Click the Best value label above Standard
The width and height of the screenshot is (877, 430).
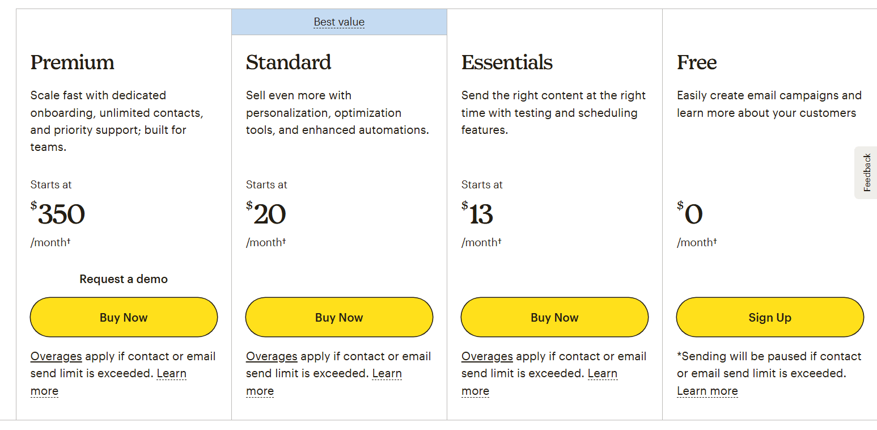[339, 22]
